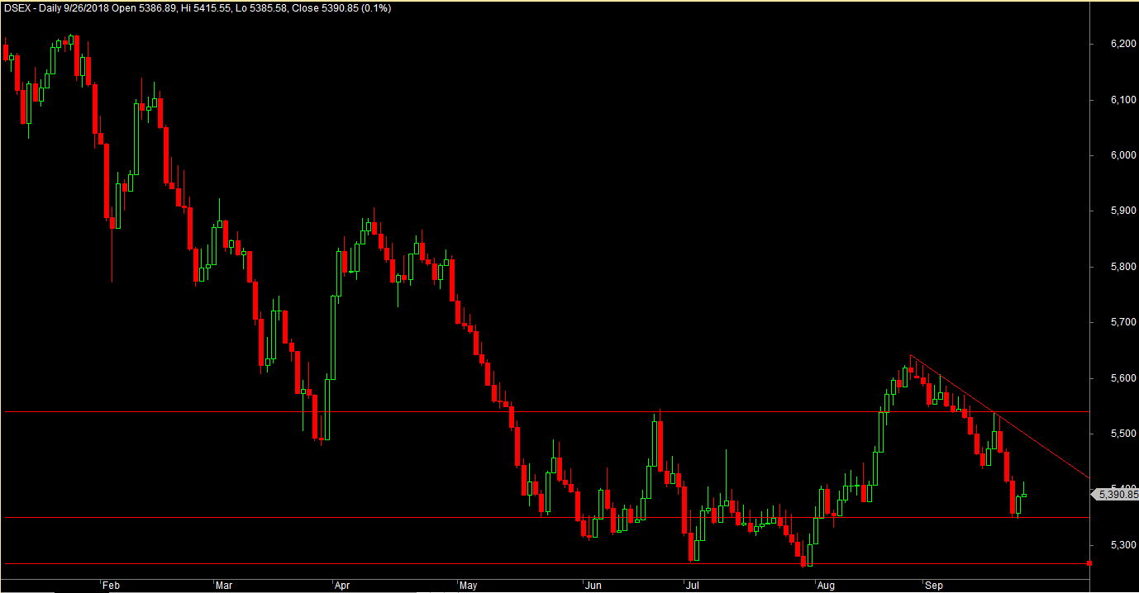Click the 5,900 price axis label
This screenshot has width=1139, height=593.
(1123, 211)
